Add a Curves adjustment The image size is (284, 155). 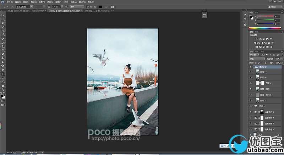pyautogui.click(x=264, y=39)
